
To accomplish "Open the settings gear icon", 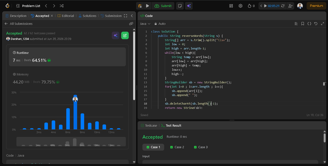I will tap(241, 6).
